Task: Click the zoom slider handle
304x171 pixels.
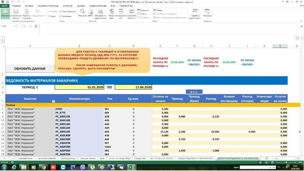Action: [x=286, y=162]
